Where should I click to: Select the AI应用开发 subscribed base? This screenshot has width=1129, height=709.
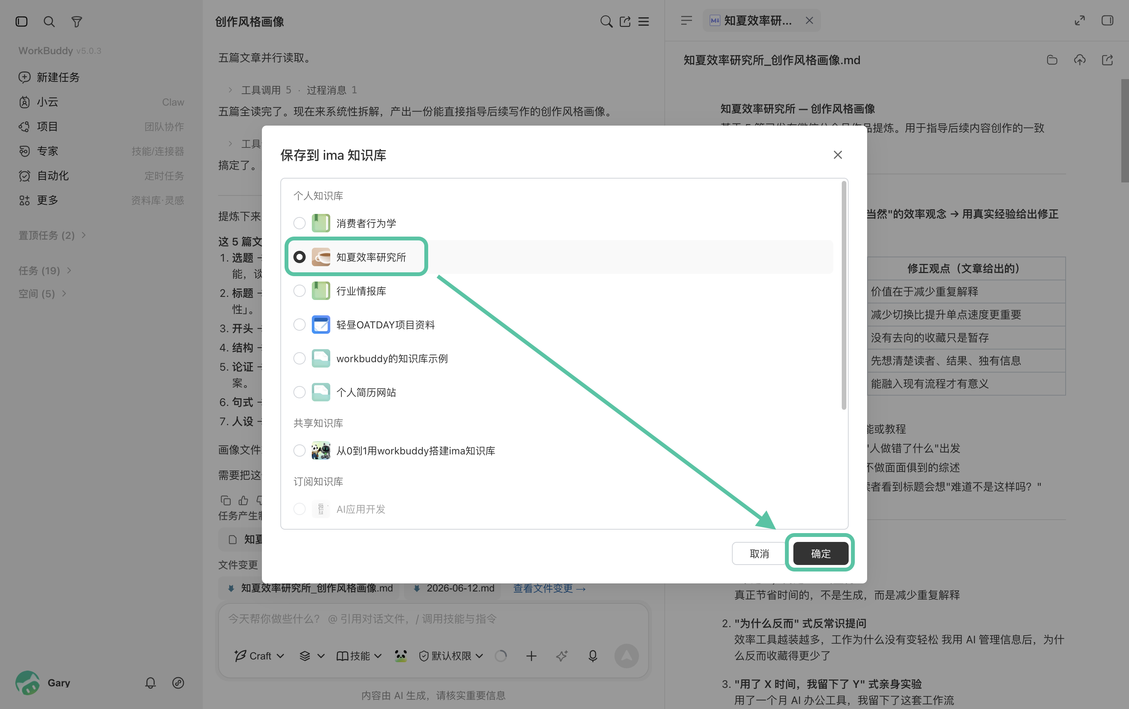click(x=300, y=509)
